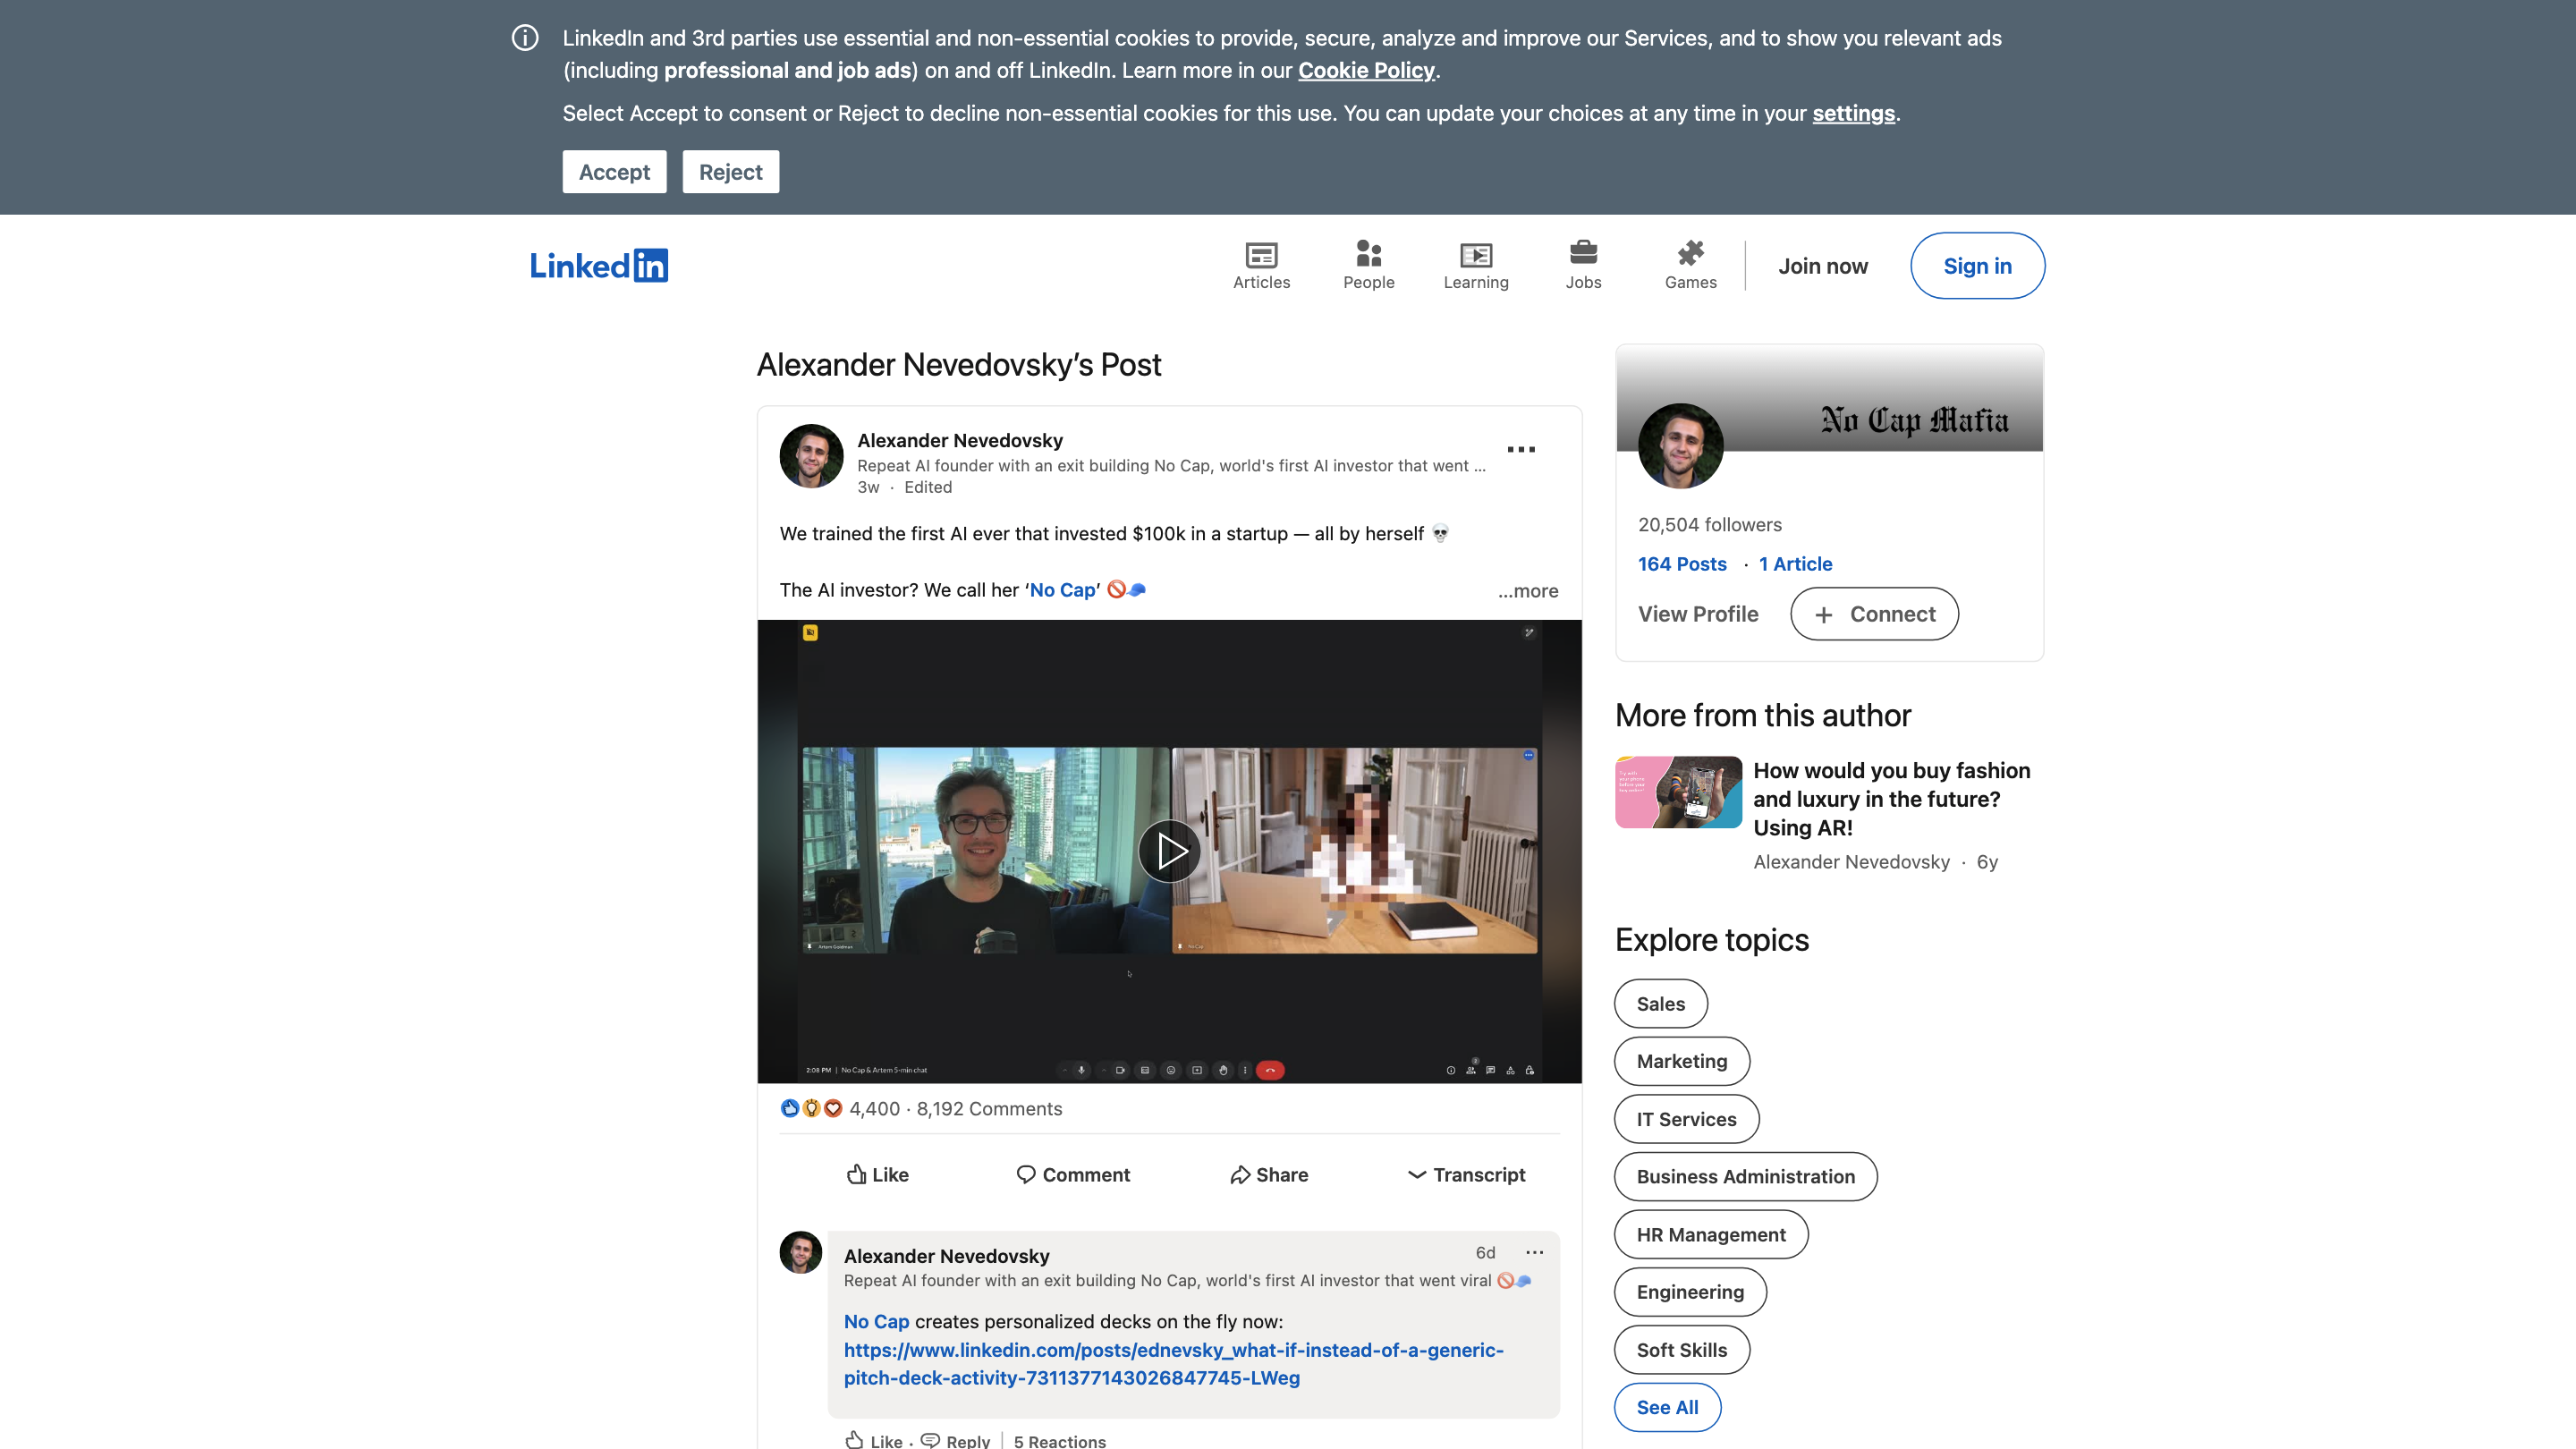Screen dimensions: 2576x1449
Task: Select the IT Services topic
Action: click(1685, 1119)
